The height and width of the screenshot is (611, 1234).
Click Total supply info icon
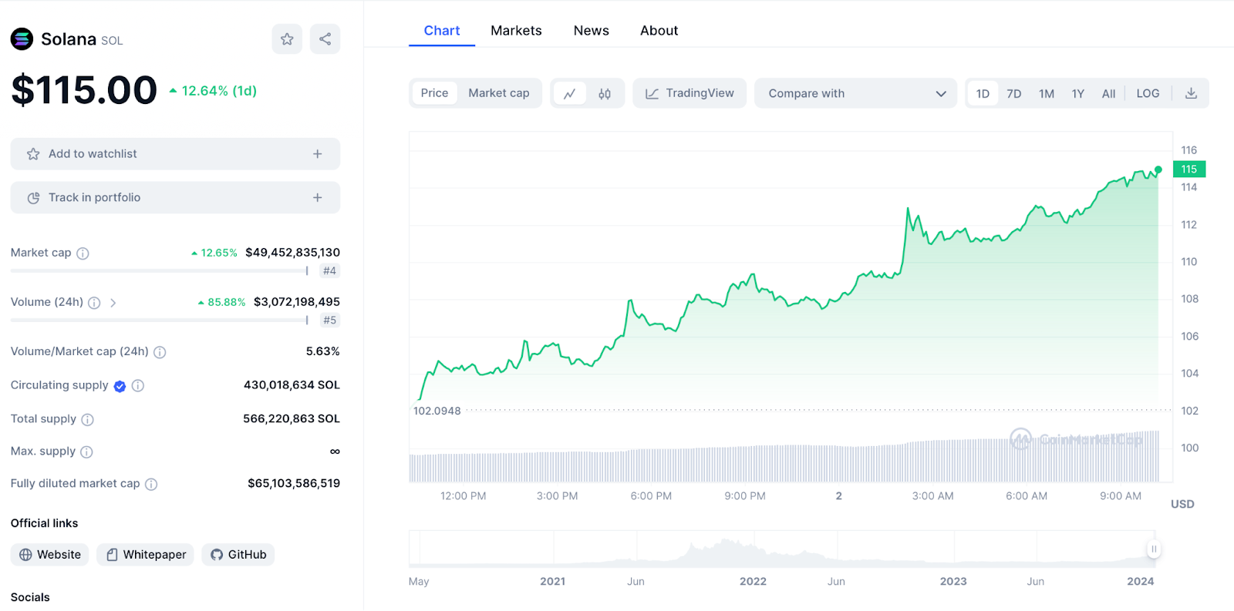(x=87, y=420)
